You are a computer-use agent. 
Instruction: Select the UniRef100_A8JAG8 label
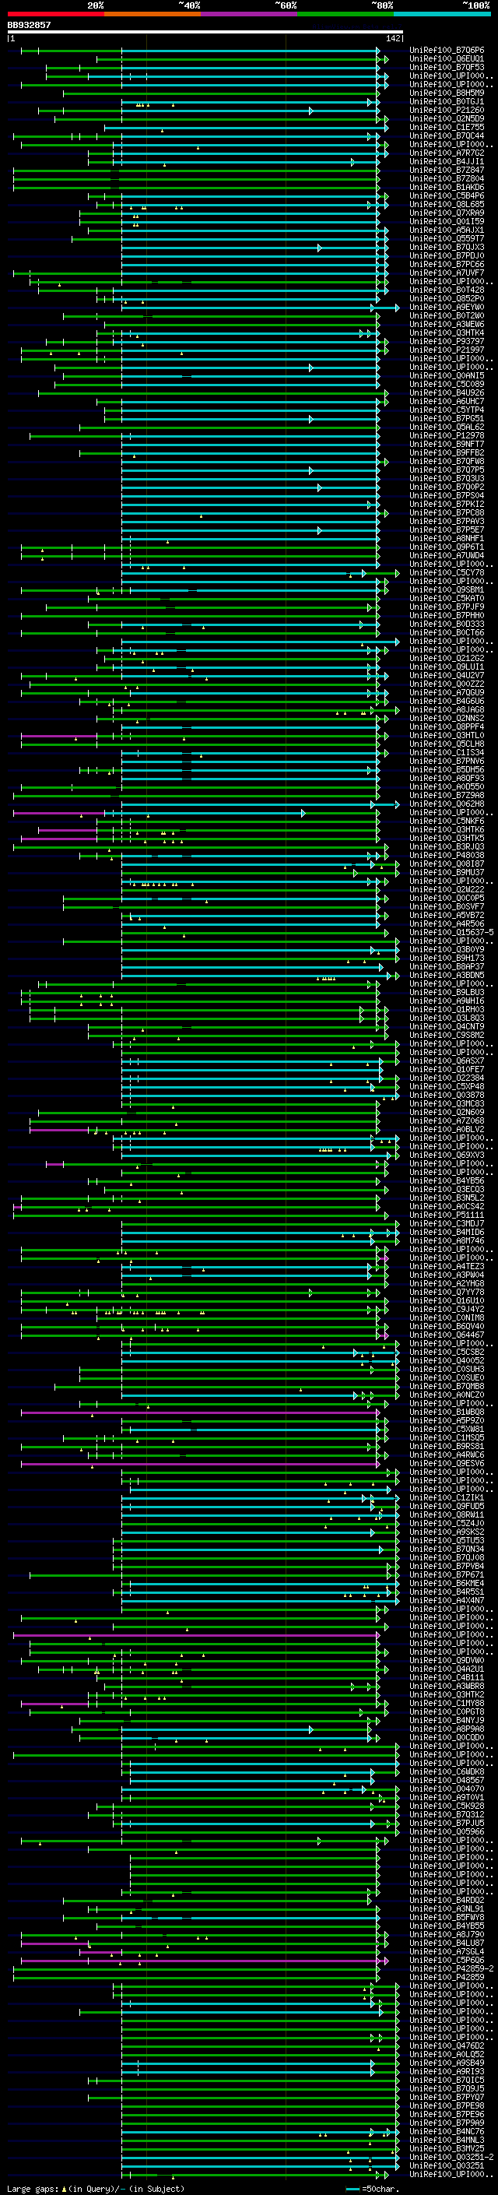point(447,710)
